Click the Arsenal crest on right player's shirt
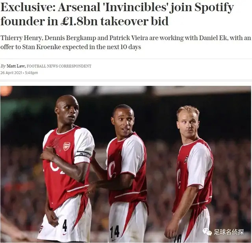Viewport: 252px width, 243px height. pyautogui.click(x=186, y=160)
